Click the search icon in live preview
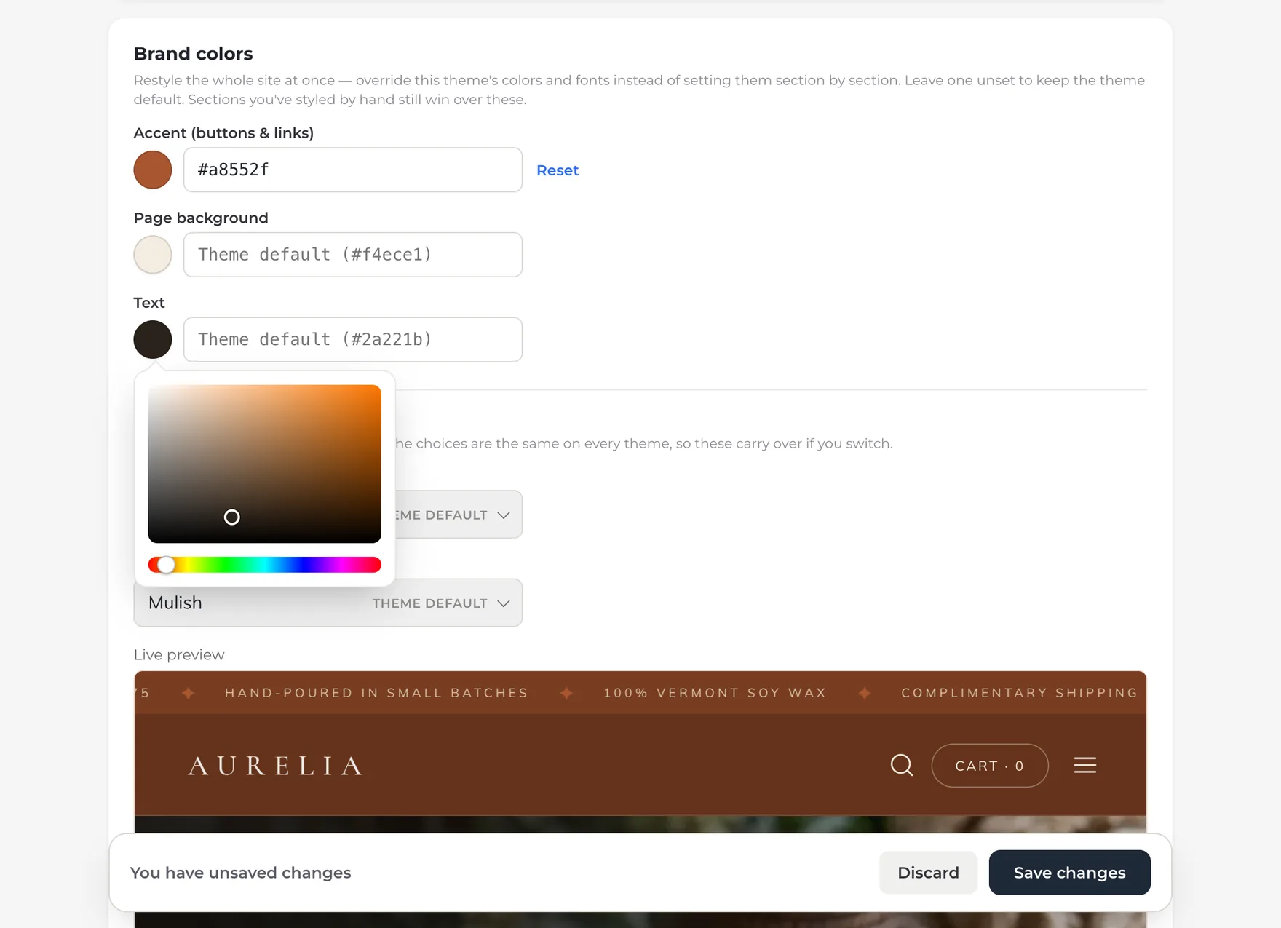 902,765
